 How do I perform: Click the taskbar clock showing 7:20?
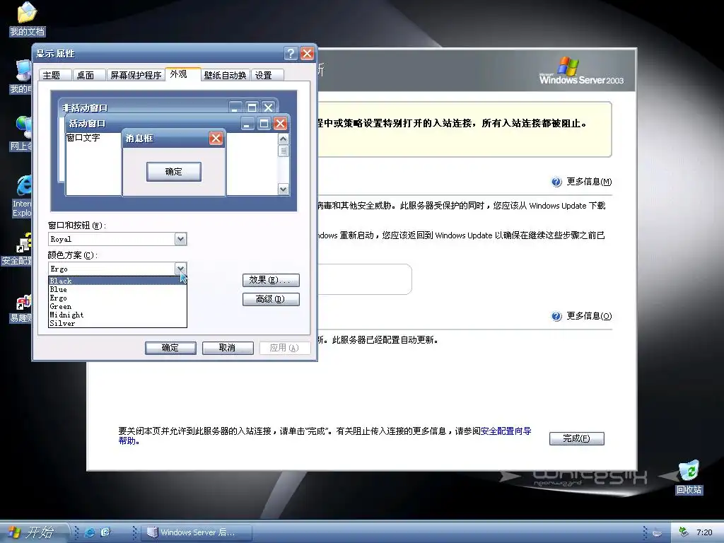[x=704, y=532]
